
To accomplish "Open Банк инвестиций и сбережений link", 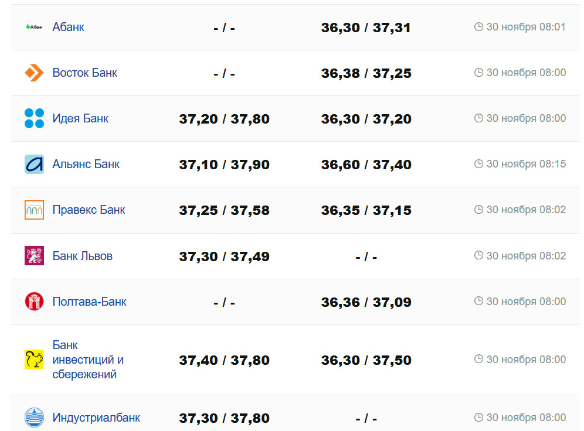I will pos(88,360).
